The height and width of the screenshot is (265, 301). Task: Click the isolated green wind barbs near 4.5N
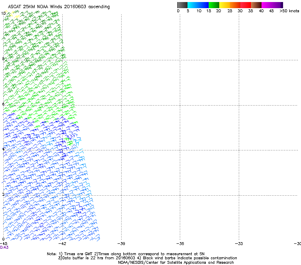tap(69, 141)
